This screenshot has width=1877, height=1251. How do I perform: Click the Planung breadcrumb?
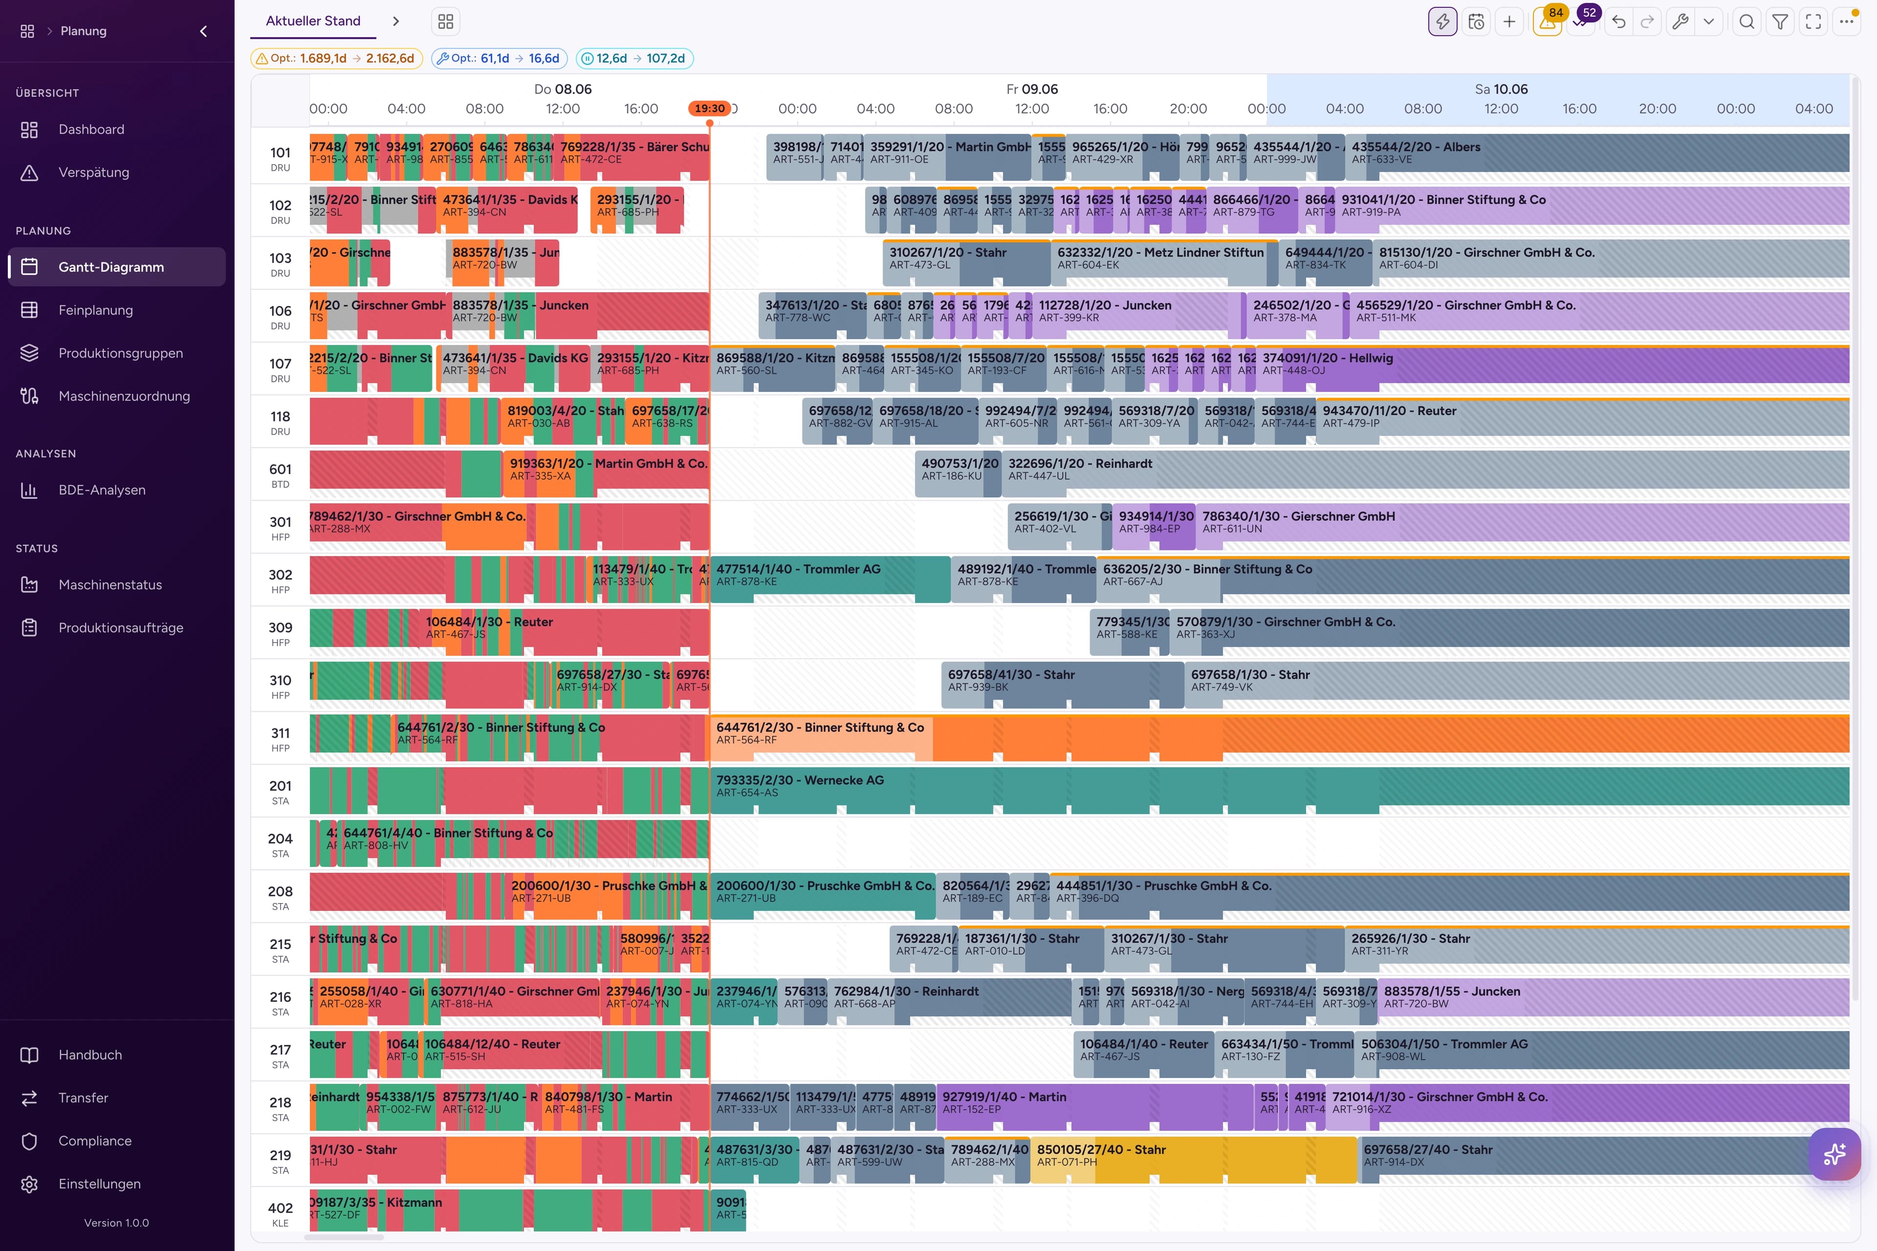click(x=83, y=31)
